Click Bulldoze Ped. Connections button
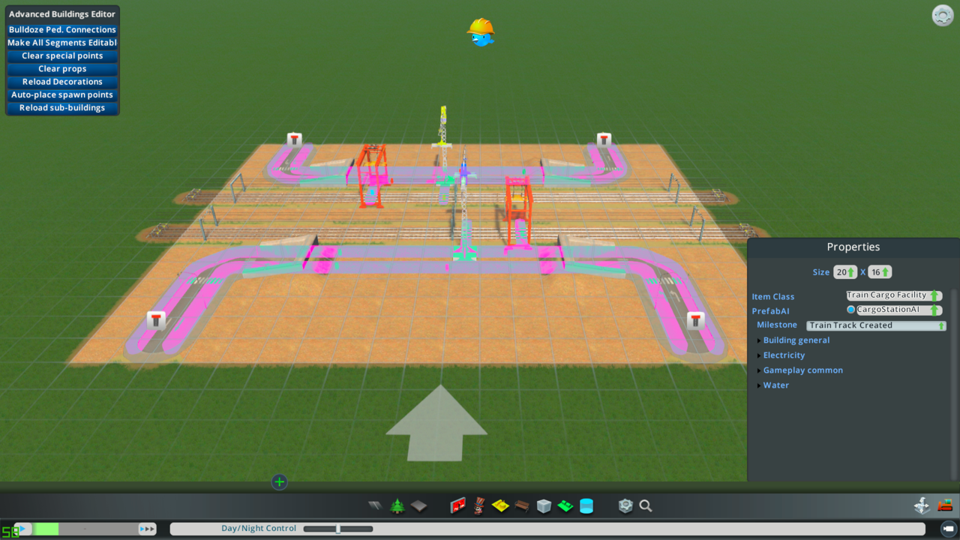The image size is (960, 540). point(62,30)
